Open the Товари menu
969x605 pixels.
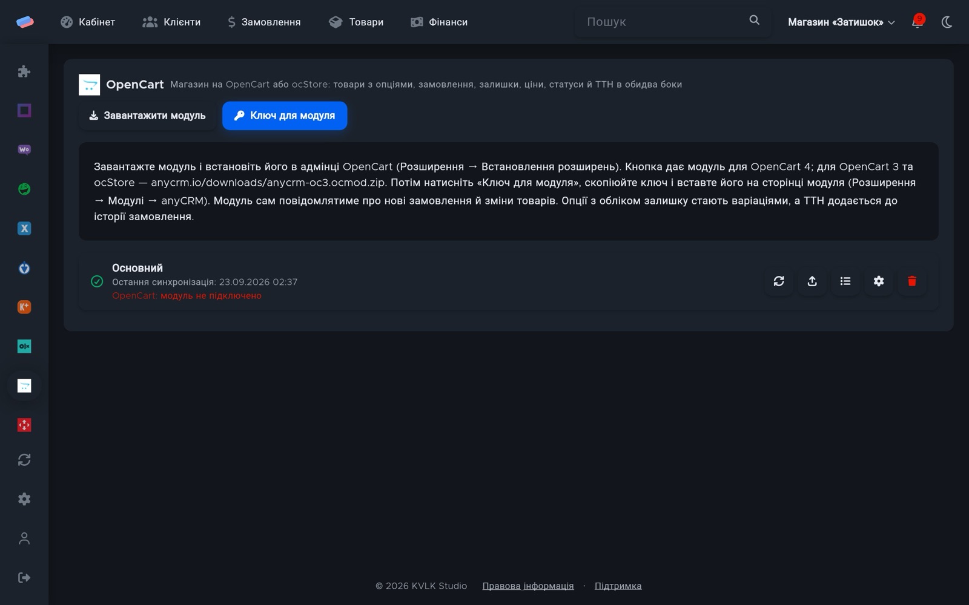pyautogui.click(x=356, y=22)
